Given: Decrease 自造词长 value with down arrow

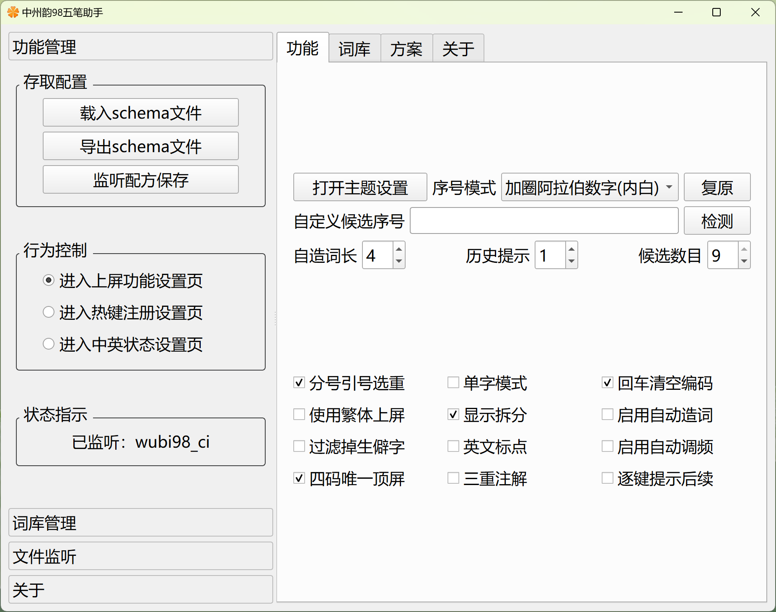Looking at the screenshot, I should pos(399,261).
